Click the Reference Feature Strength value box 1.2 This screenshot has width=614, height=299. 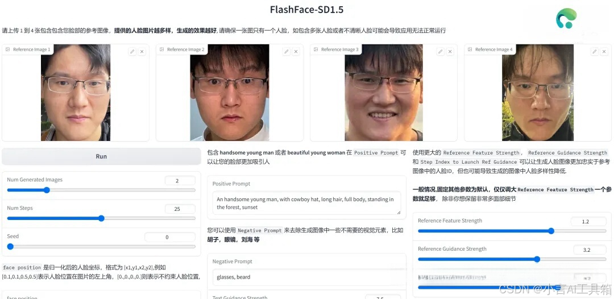588,222
